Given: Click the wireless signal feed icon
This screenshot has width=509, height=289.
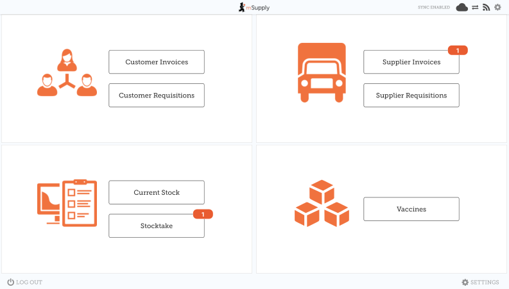Looking at the screenshot, I should [x=486, y=7].
